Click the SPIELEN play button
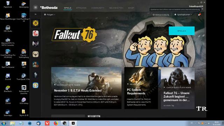The height and width of the screenshot is (126, 224). tap(182, 31)
